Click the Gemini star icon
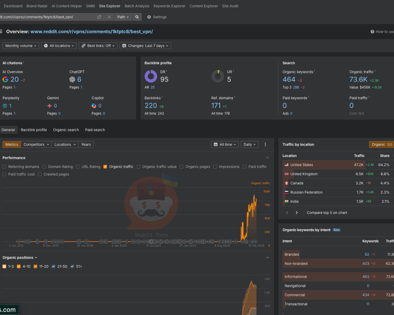The width and height of the screenshot is (394, 315). point(49,106)
